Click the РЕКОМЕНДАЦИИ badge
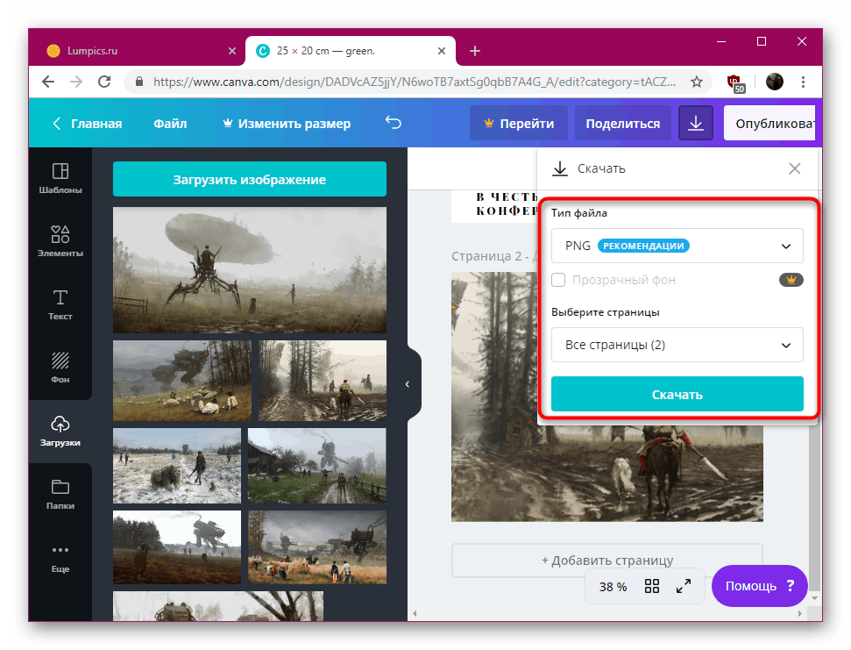Screen dimensions: 851x650 pos(643,246)
